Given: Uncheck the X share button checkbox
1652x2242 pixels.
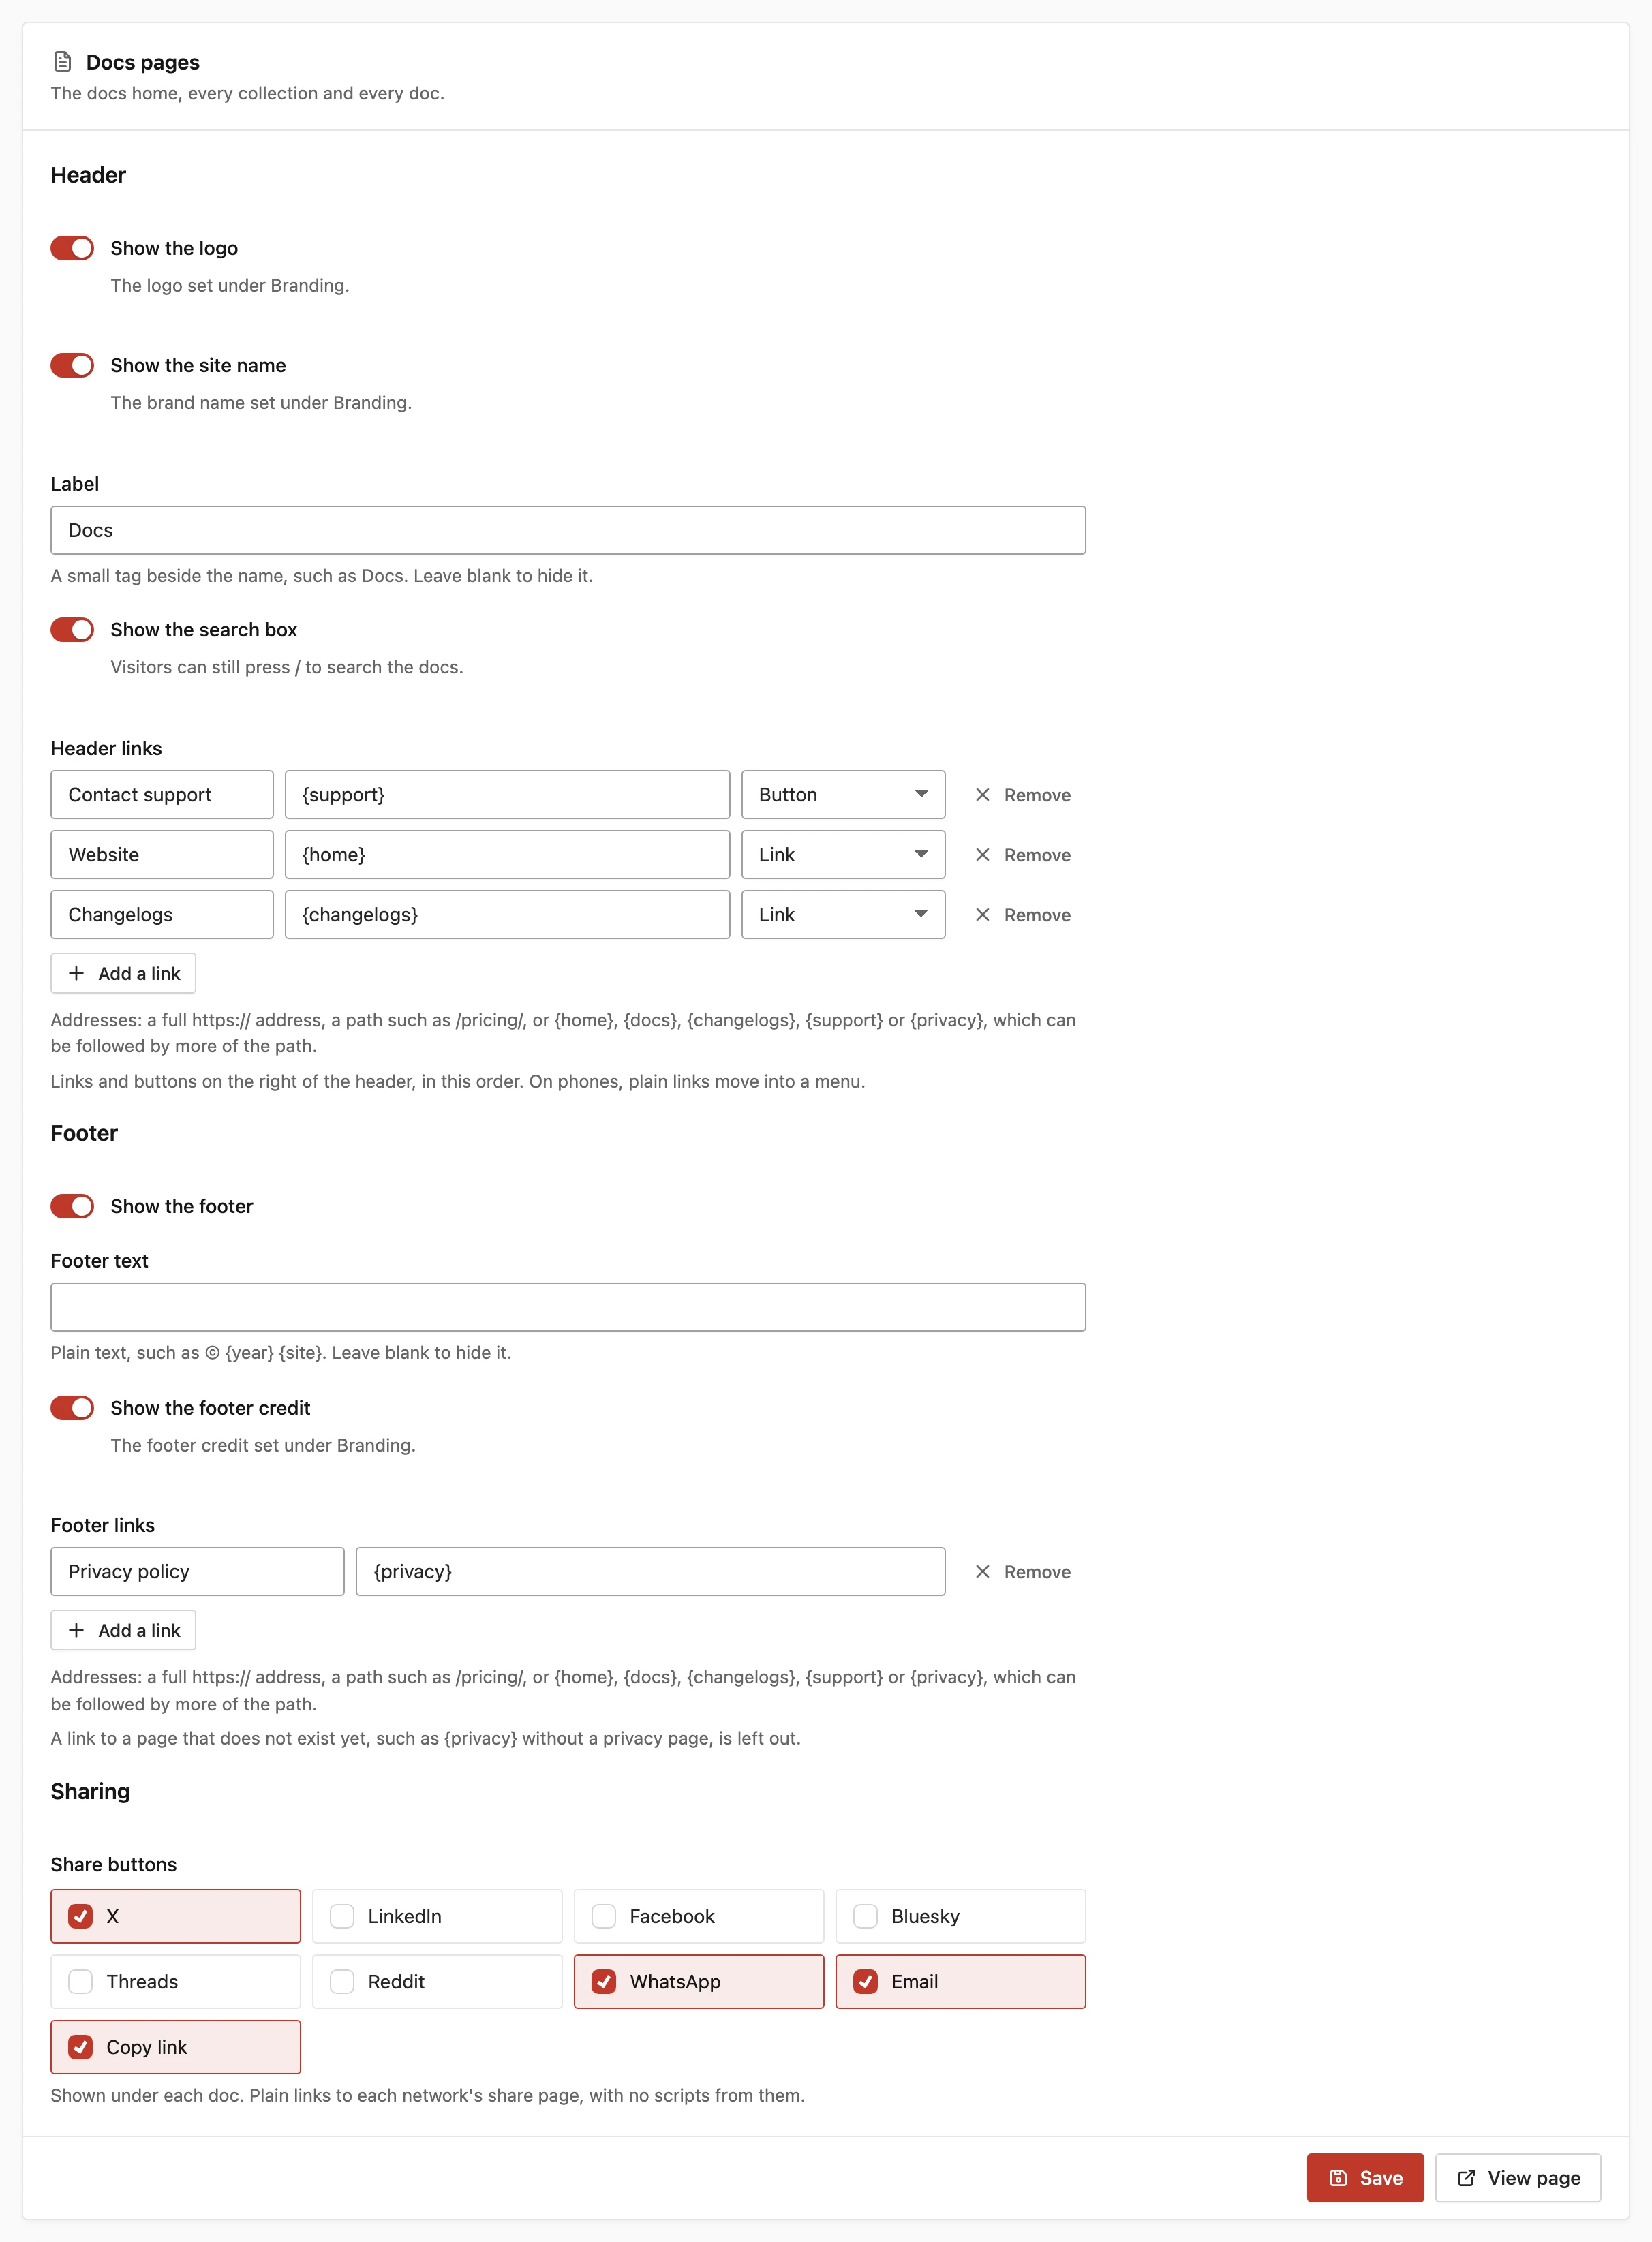Looking at the screenshot, I should [81, 1916].
